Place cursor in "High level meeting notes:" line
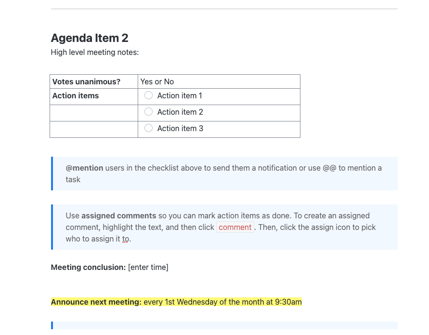This screenshot has width=429, height=335. pyautogui.click(x=95, y=52)
